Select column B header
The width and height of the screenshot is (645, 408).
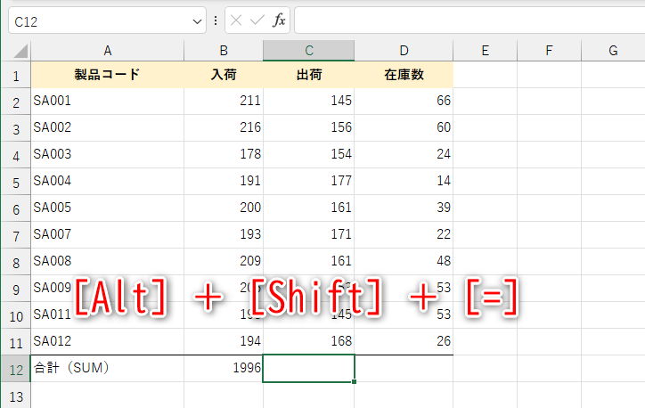pyautogui.click(x=224, y=51)
